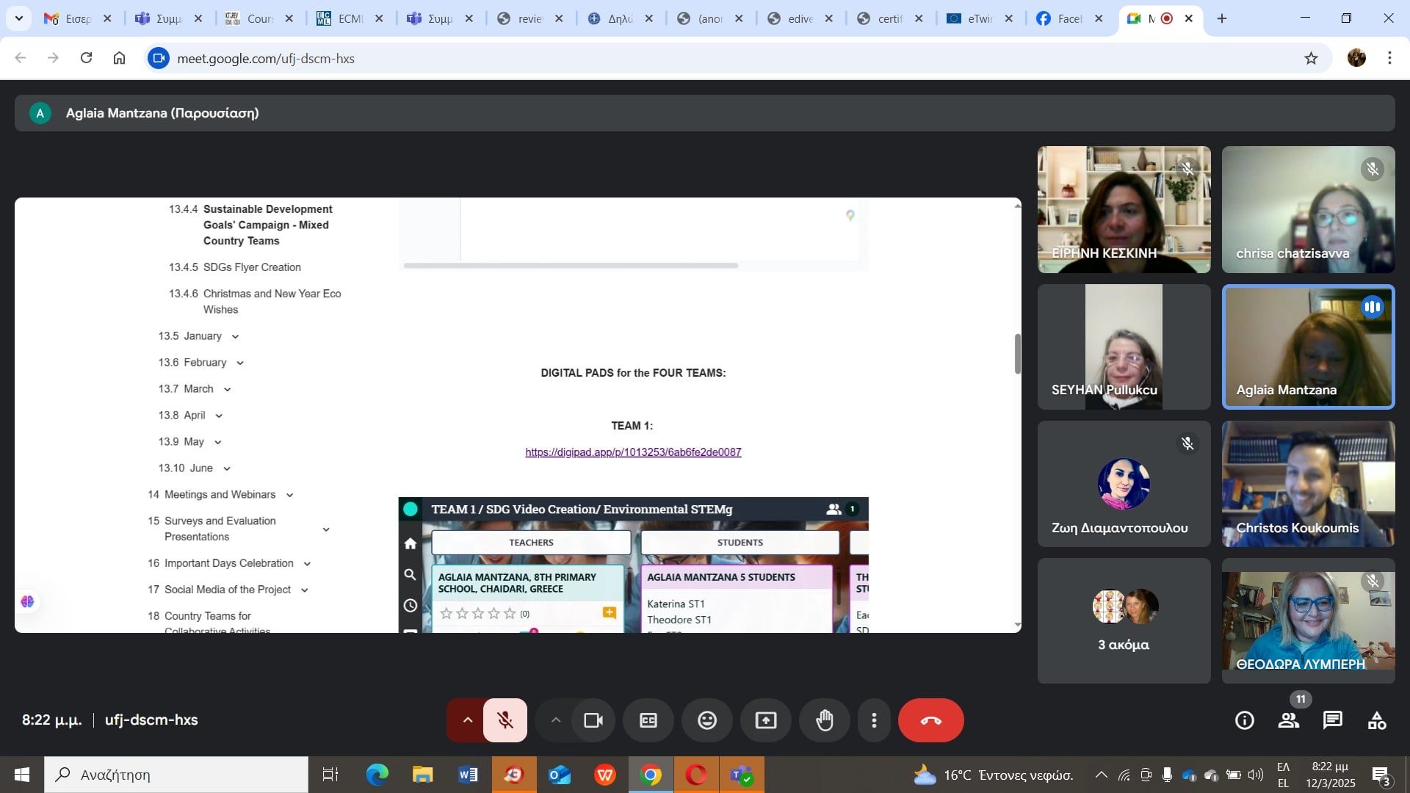Open the emoji reactions button
The height and width of the screenshot is (793, 1410).
coord(706,720)
